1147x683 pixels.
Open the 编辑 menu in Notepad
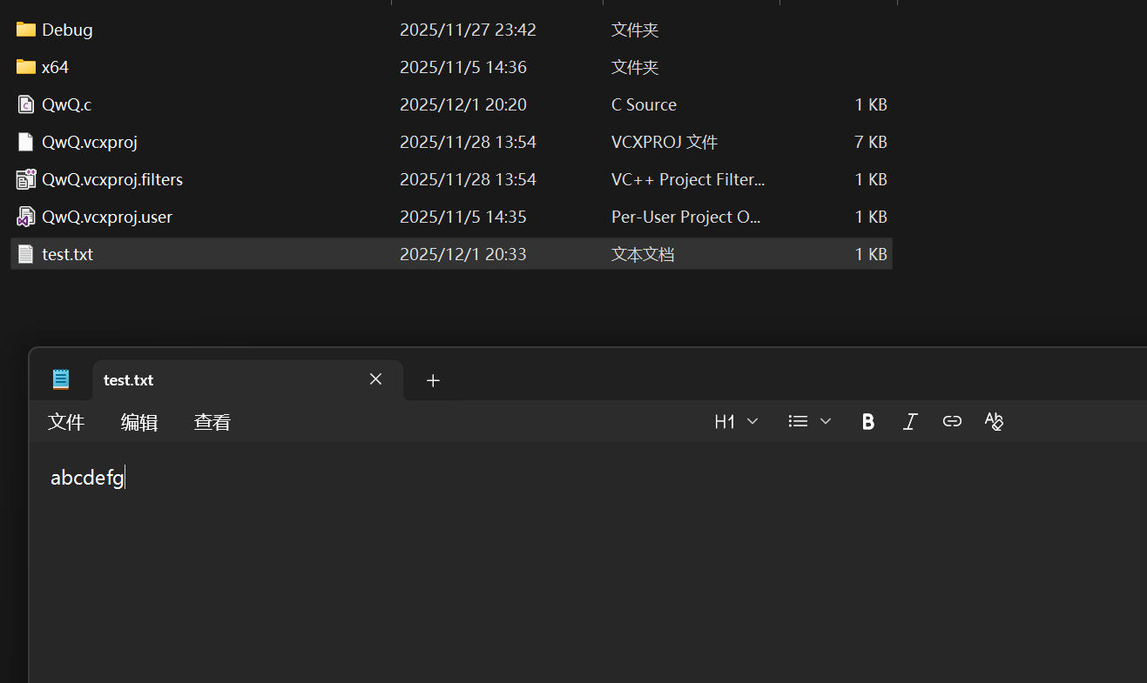[x=139, y=423]
